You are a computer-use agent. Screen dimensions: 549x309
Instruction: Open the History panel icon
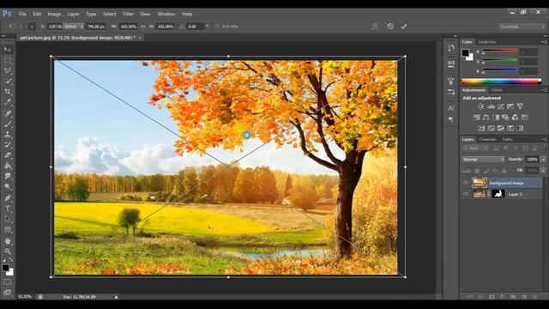[451, 48]
